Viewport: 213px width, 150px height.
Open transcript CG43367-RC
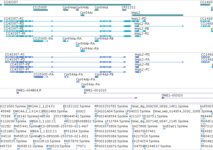[14, 19]
